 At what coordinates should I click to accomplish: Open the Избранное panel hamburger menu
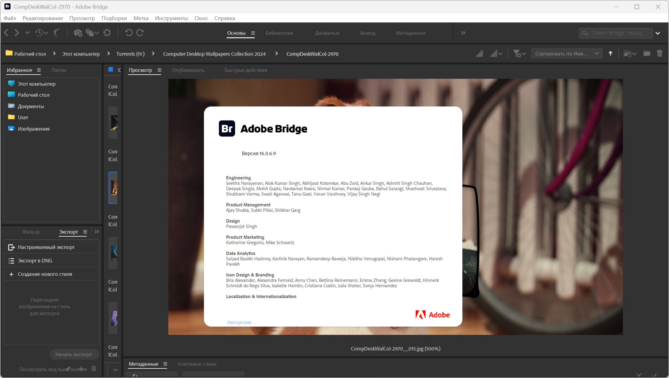point(39,70)
